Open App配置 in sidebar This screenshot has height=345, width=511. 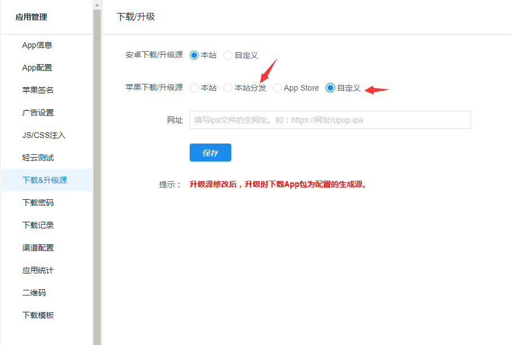[37, 68]
